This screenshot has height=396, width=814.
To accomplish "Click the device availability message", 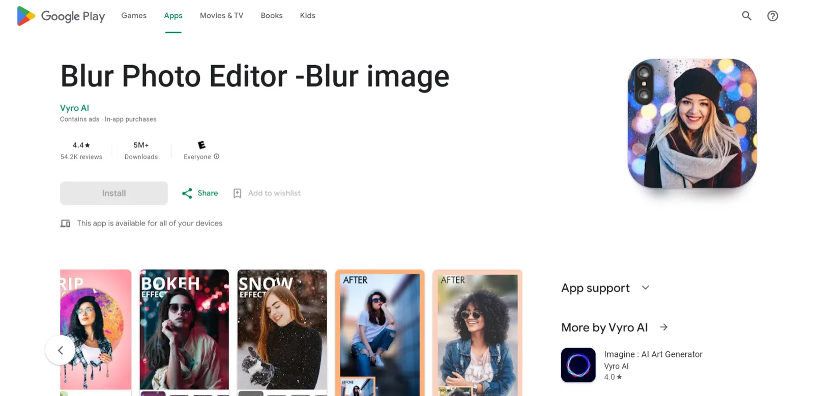I will pos(150,223).
